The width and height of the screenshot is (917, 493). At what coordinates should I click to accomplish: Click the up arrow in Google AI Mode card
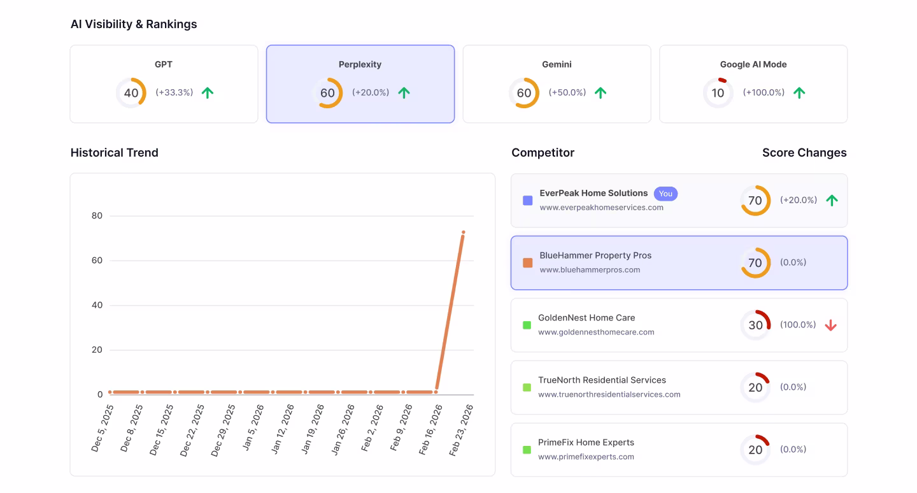tap(799, 92)
